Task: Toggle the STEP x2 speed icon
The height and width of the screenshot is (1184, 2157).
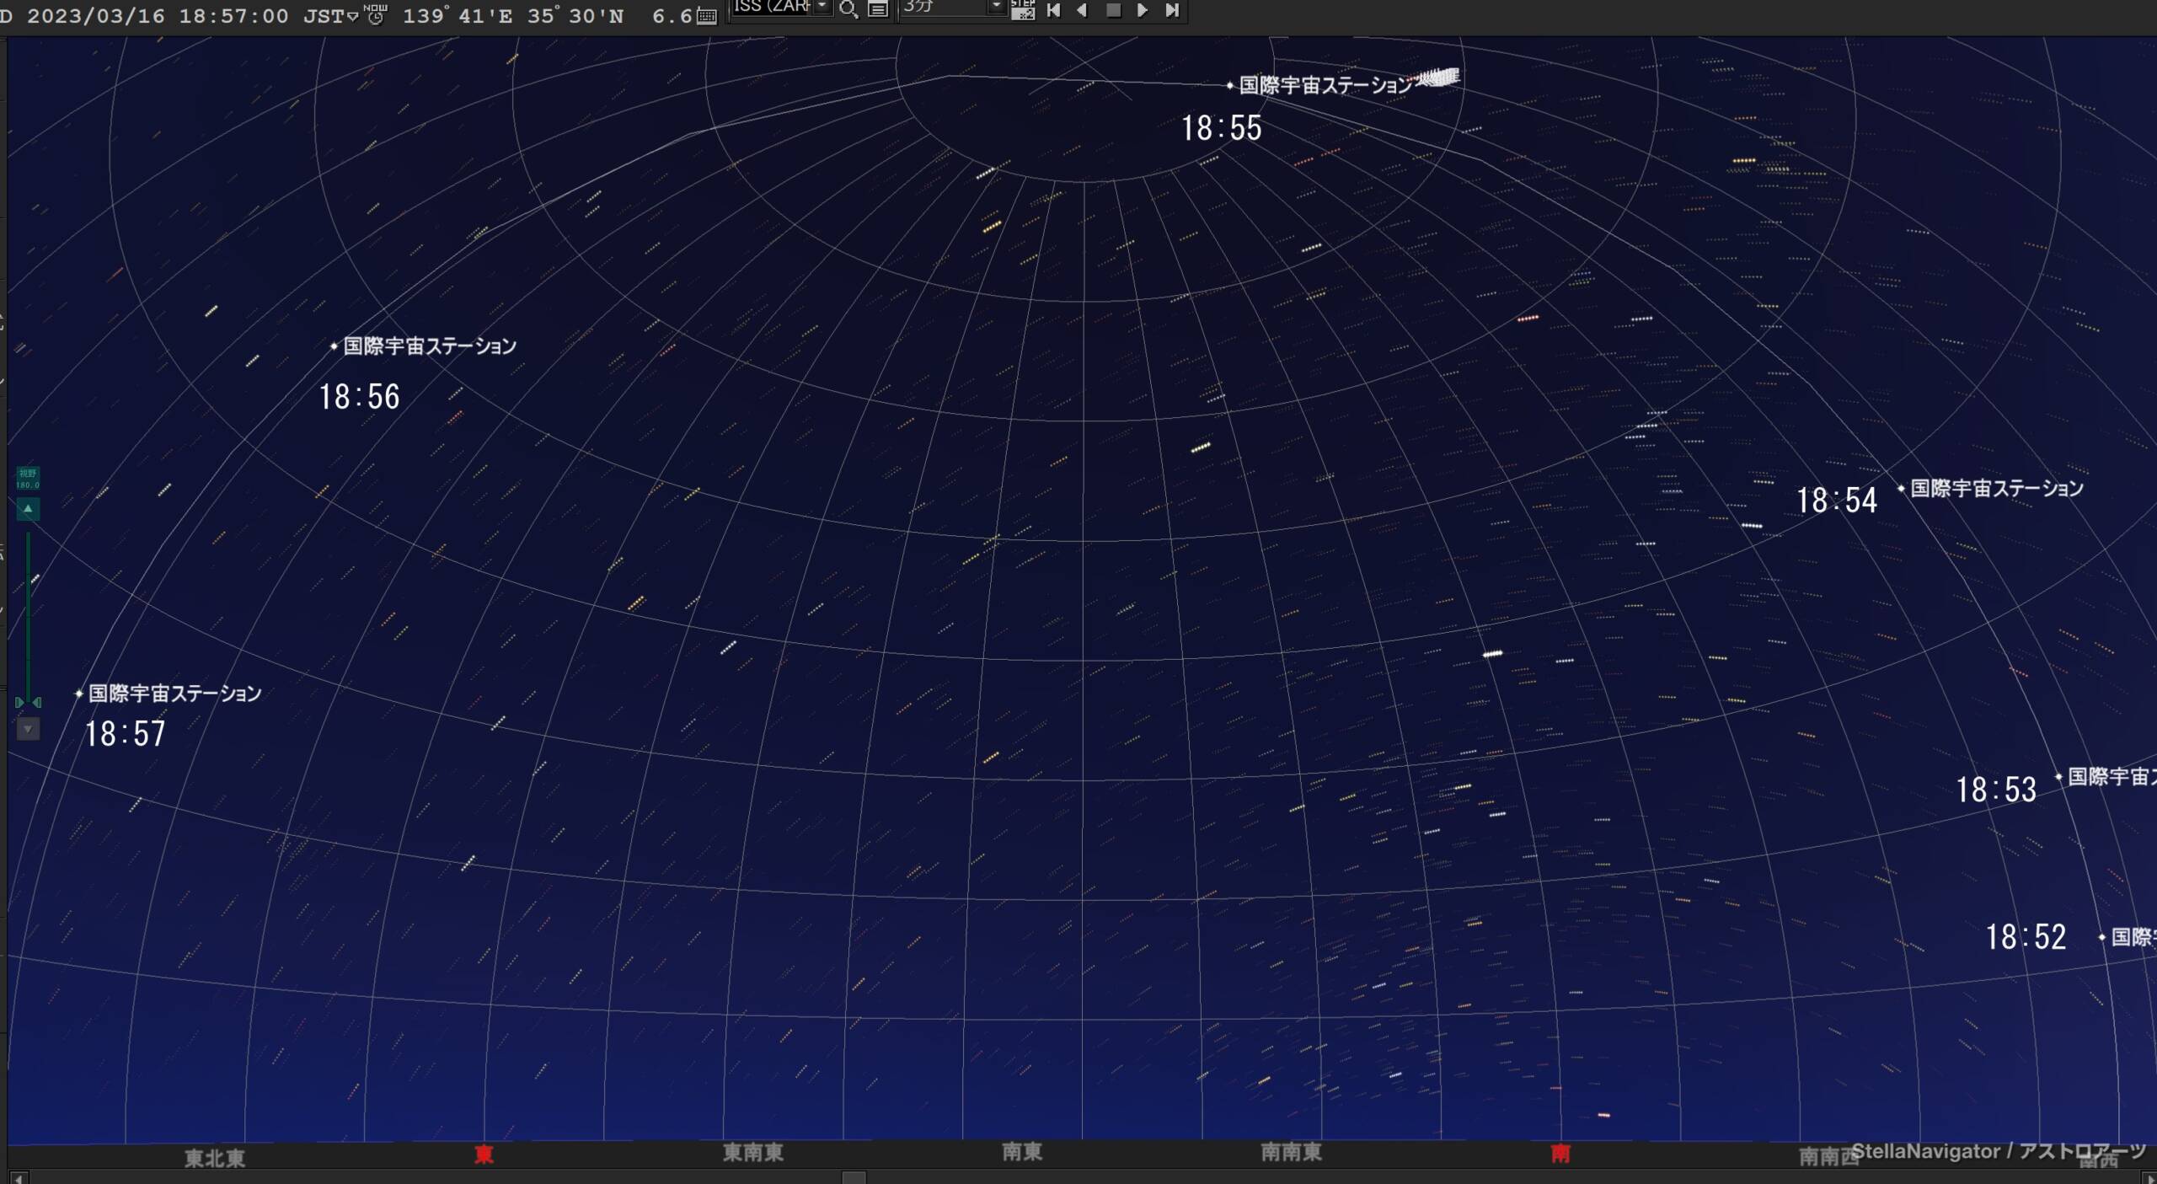Action: [1023, 9]
